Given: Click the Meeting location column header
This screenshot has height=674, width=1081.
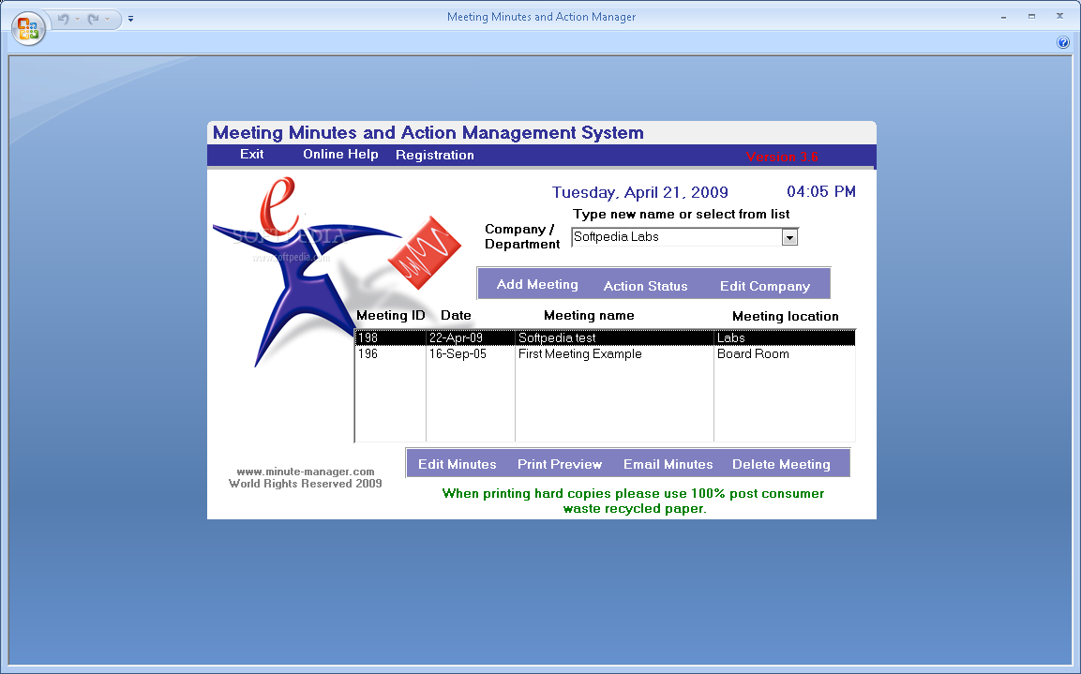Looking at the screenshot, I should point(786,316).
